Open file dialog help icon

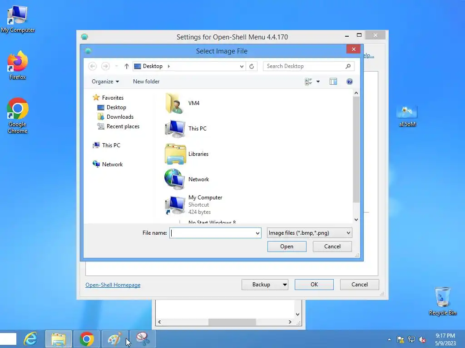(x=350, y=82)
